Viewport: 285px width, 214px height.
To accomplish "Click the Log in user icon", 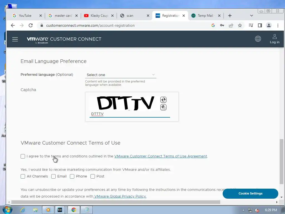I will pyautogui.click(x=274, y=37).
